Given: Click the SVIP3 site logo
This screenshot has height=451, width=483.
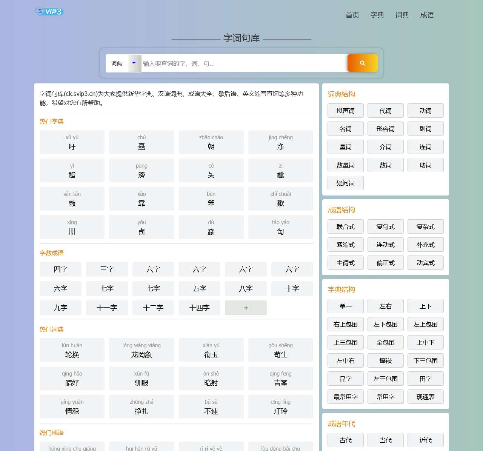Looking at the screenshot, I should 49,11.
